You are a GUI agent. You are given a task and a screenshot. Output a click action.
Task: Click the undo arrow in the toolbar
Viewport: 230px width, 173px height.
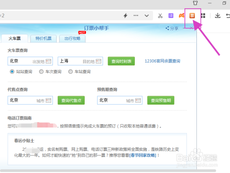click(x=228, y=16)
